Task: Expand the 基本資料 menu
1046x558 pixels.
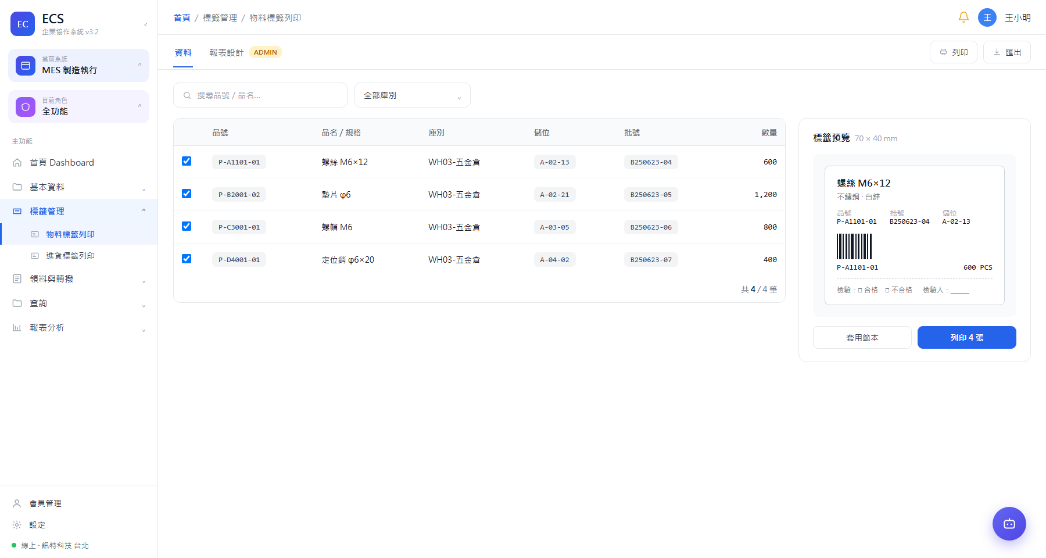Action: click(78, 187)
